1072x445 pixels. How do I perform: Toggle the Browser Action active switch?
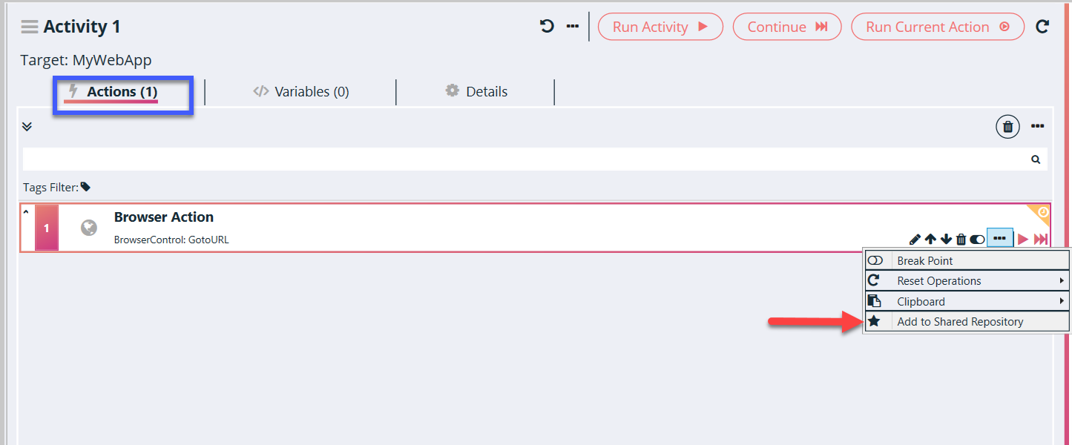pyautogui.click(x=977, y=239)
